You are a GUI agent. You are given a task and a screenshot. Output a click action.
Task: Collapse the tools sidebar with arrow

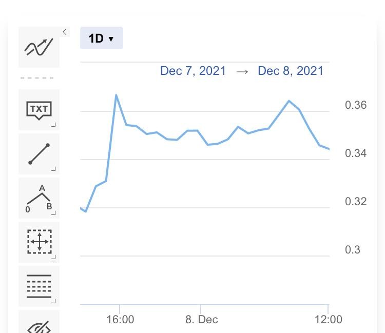click(x=65, y=32)
